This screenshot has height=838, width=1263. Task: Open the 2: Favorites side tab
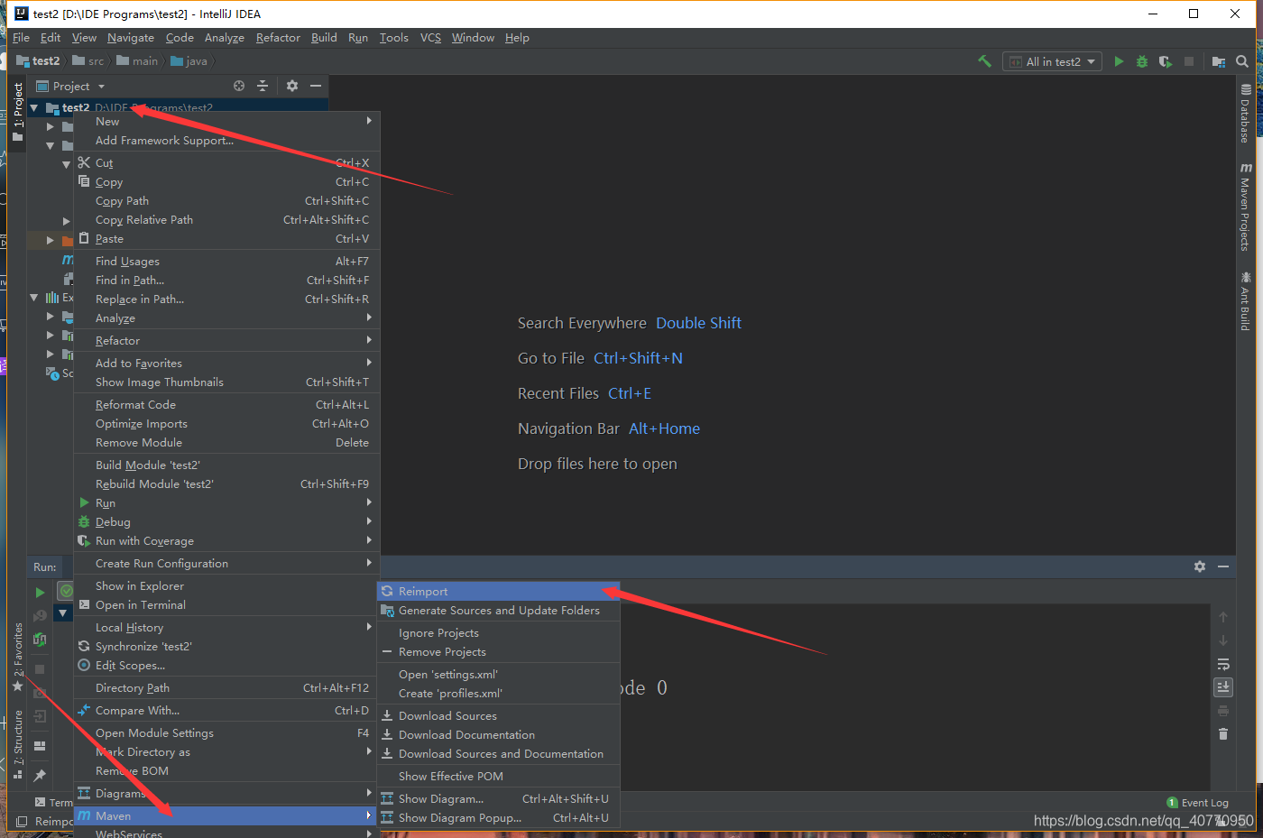[17, 657]
